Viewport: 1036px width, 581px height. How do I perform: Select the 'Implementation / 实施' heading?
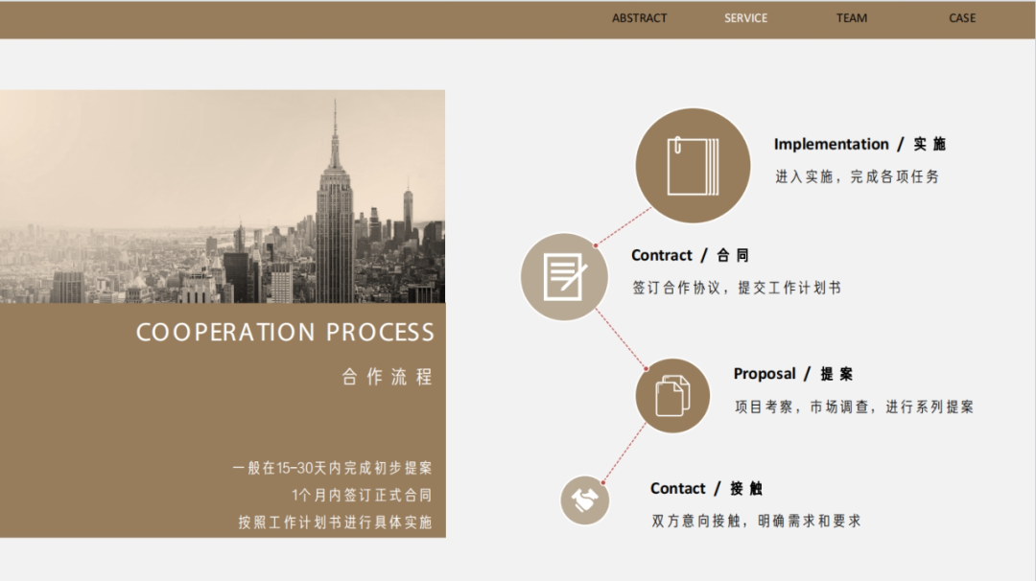[x=859, y=144]
